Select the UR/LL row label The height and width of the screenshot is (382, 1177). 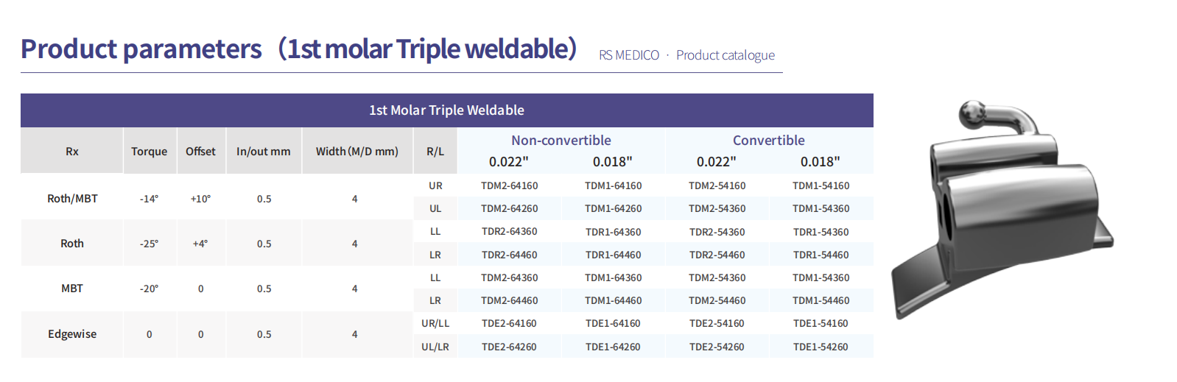pos(435,323)
